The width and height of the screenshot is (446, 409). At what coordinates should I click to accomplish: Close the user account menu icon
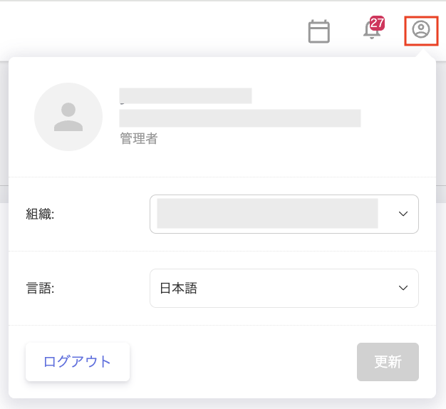click(x=421, y=30)
